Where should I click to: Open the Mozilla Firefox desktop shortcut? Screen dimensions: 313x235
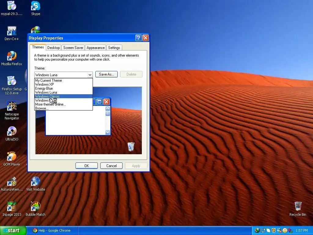12,58
